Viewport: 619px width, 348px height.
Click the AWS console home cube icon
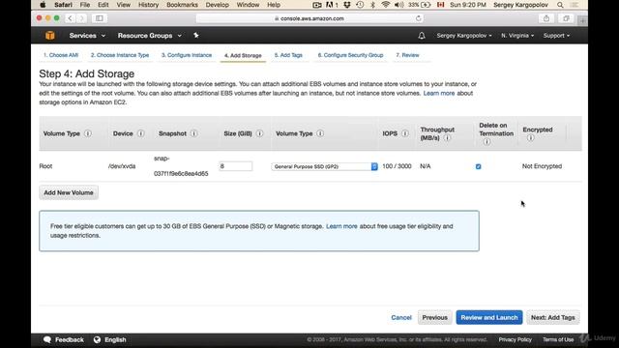pos(49,36)
